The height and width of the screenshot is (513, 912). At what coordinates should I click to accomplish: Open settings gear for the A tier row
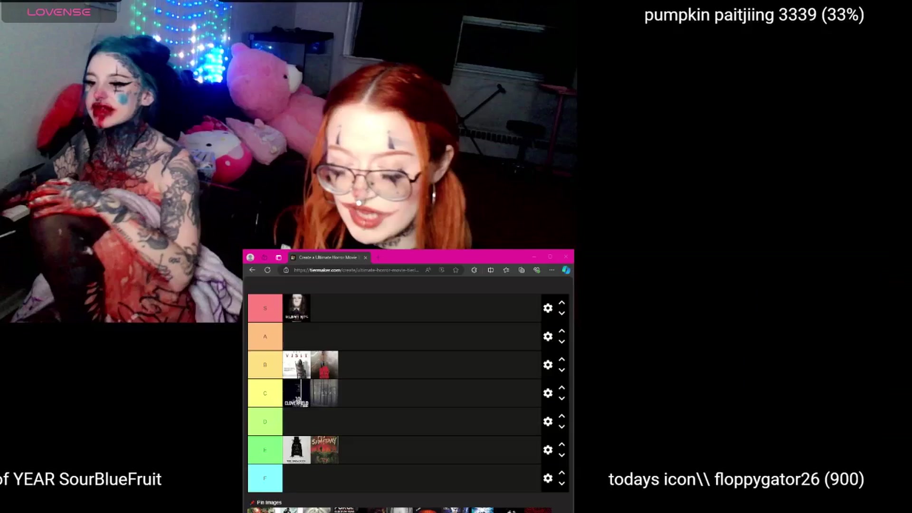(548, 337)
